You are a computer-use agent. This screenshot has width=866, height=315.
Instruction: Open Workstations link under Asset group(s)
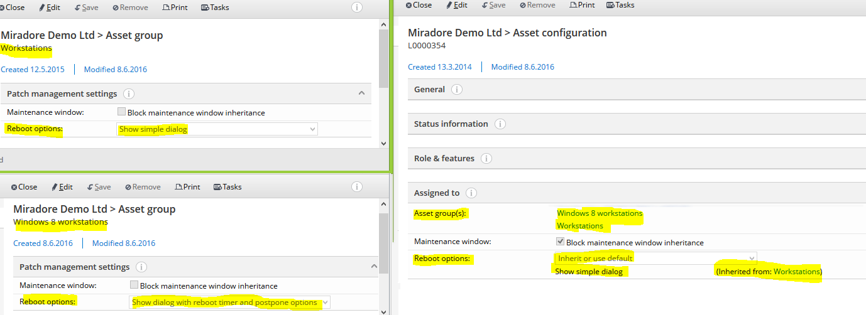[580, 226]
